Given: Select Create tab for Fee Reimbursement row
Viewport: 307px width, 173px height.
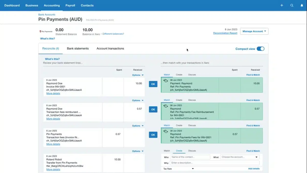Looking at the screenshot, I should [179, 100].
